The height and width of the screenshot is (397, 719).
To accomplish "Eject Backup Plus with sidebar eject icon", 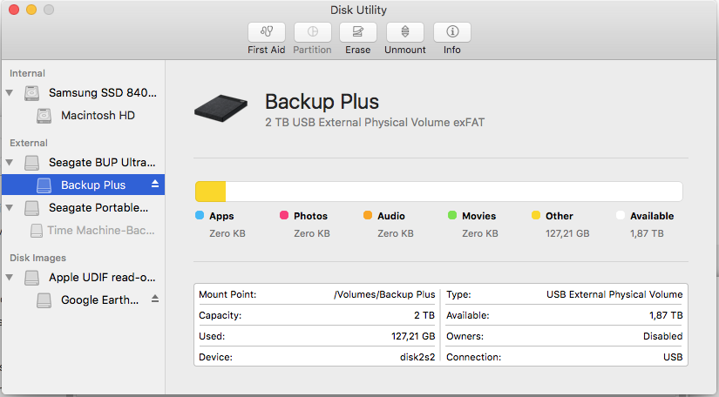I will (x=155, y=184).
